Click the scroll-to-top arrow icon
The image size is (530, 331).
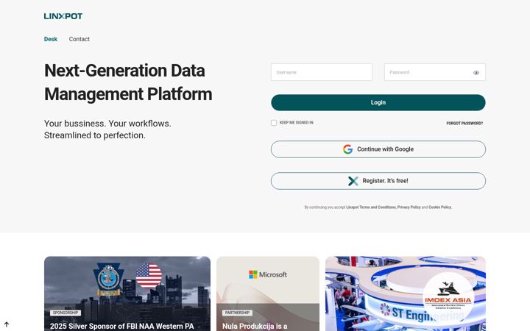[7, 324]
